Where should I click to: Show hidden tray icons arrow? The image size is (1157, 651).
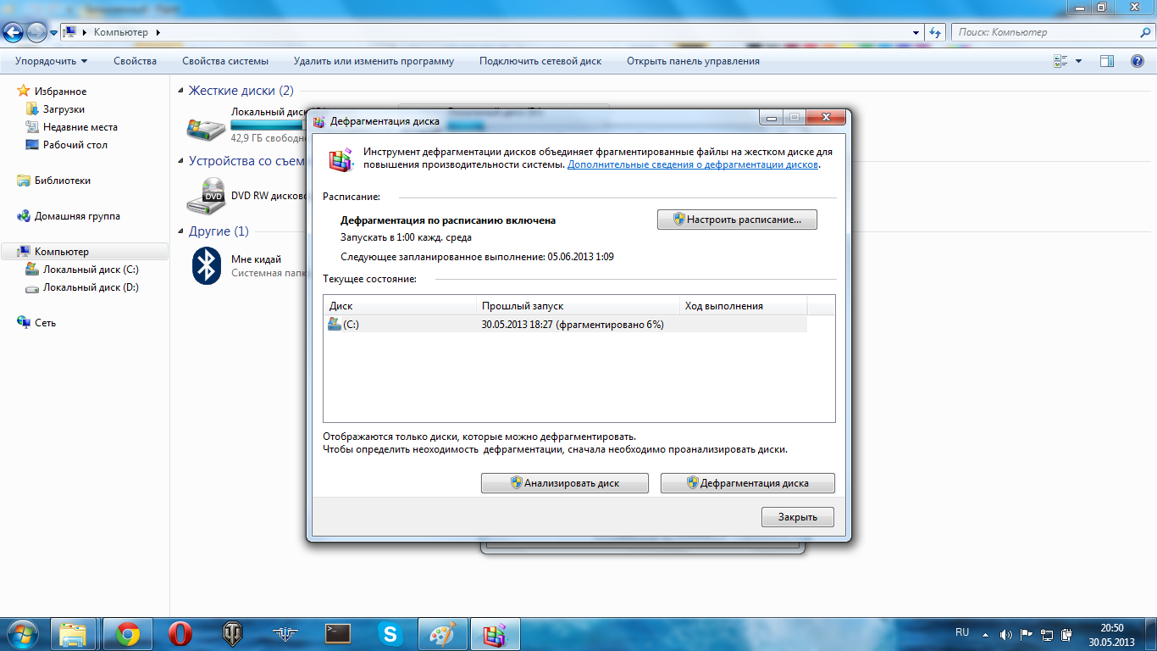point(984,634)
